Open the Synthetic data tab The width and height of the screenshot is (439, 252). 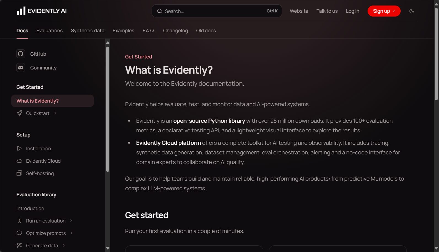click(x=88, y=31)
